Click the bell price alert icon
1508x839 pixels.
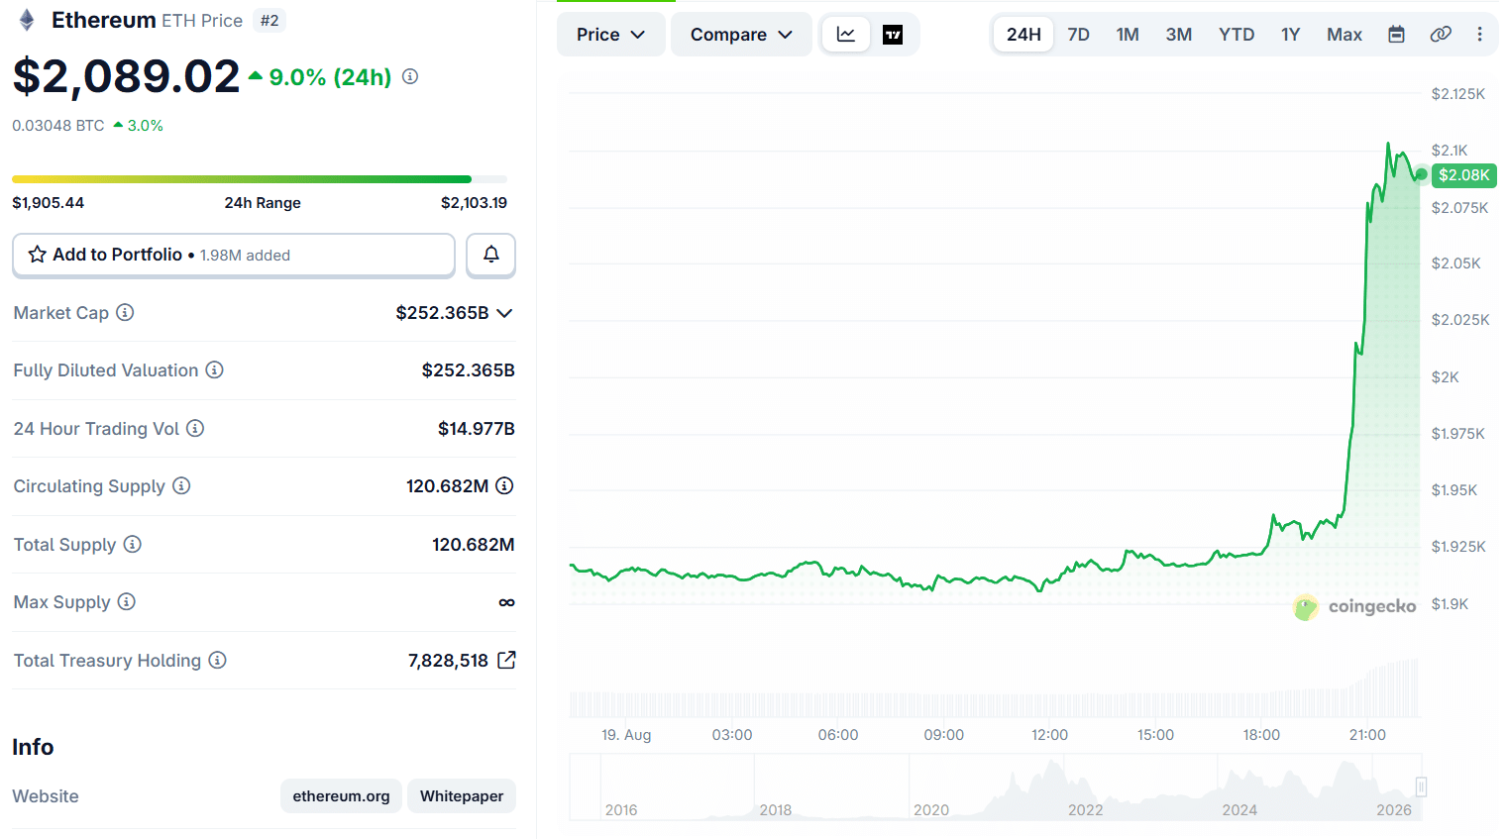[490, 255]
